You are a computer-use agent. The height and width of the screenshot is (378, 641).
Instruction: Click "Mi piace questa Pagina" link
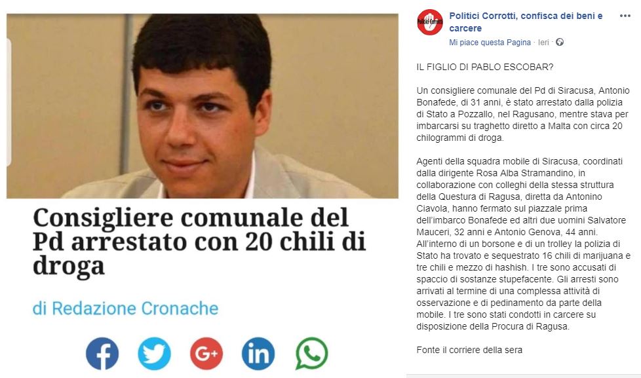490,43
